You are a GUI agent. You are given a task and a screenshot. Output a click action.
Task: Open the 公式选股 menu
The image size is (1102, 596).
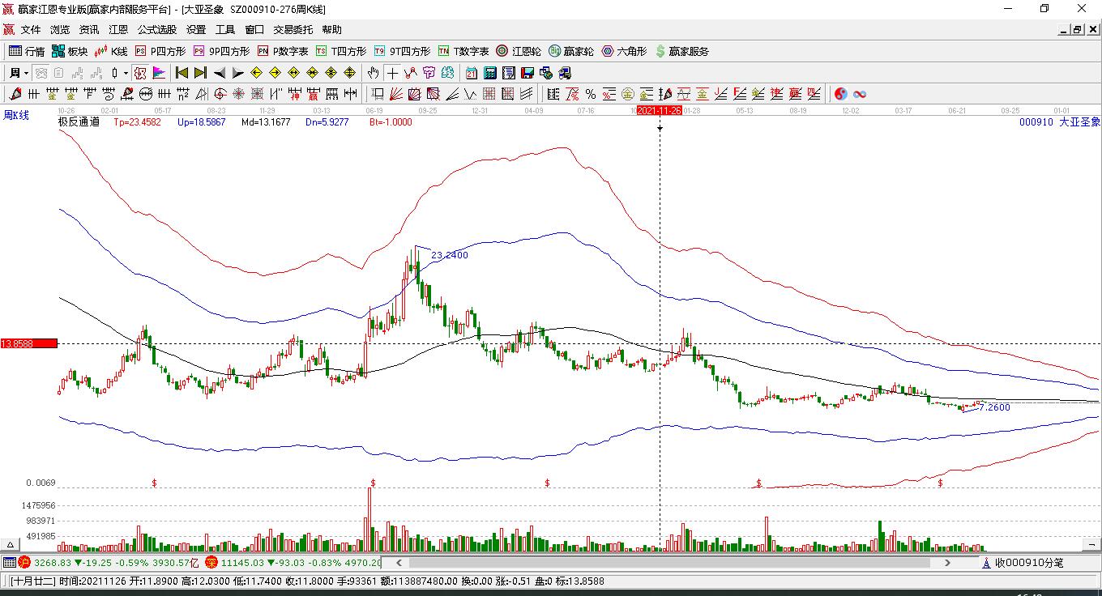pos(157,30)
